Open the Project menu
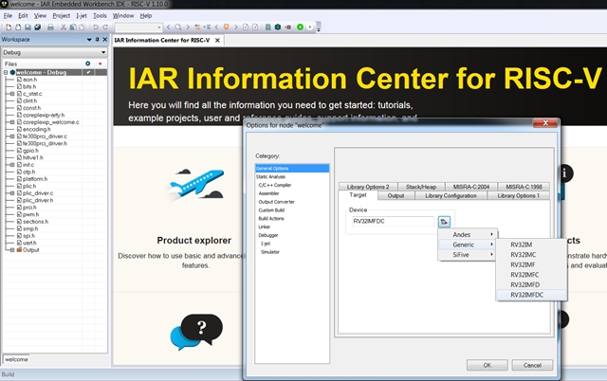Screen dimensions: 607x381 coord(62,15)
